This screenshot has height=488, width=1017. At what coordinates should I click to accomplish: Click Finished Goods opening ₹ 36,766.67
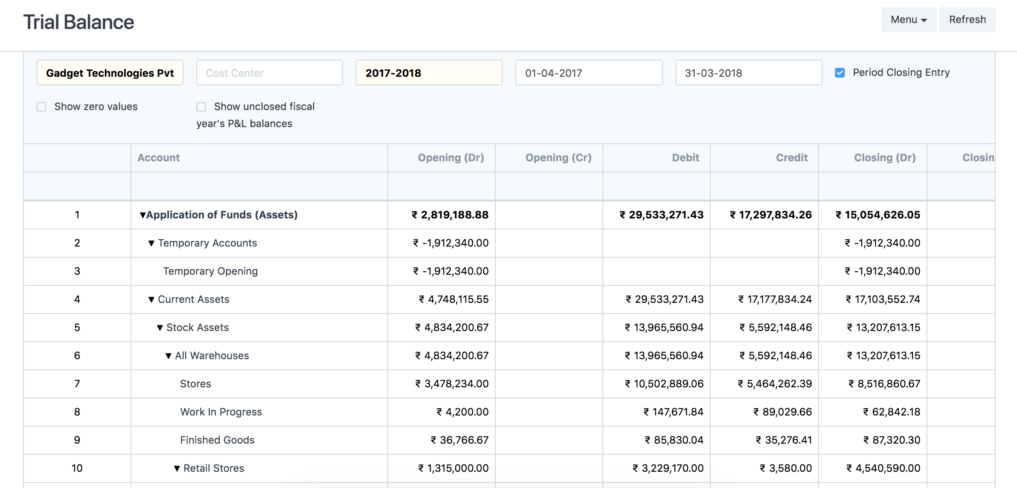459,440
